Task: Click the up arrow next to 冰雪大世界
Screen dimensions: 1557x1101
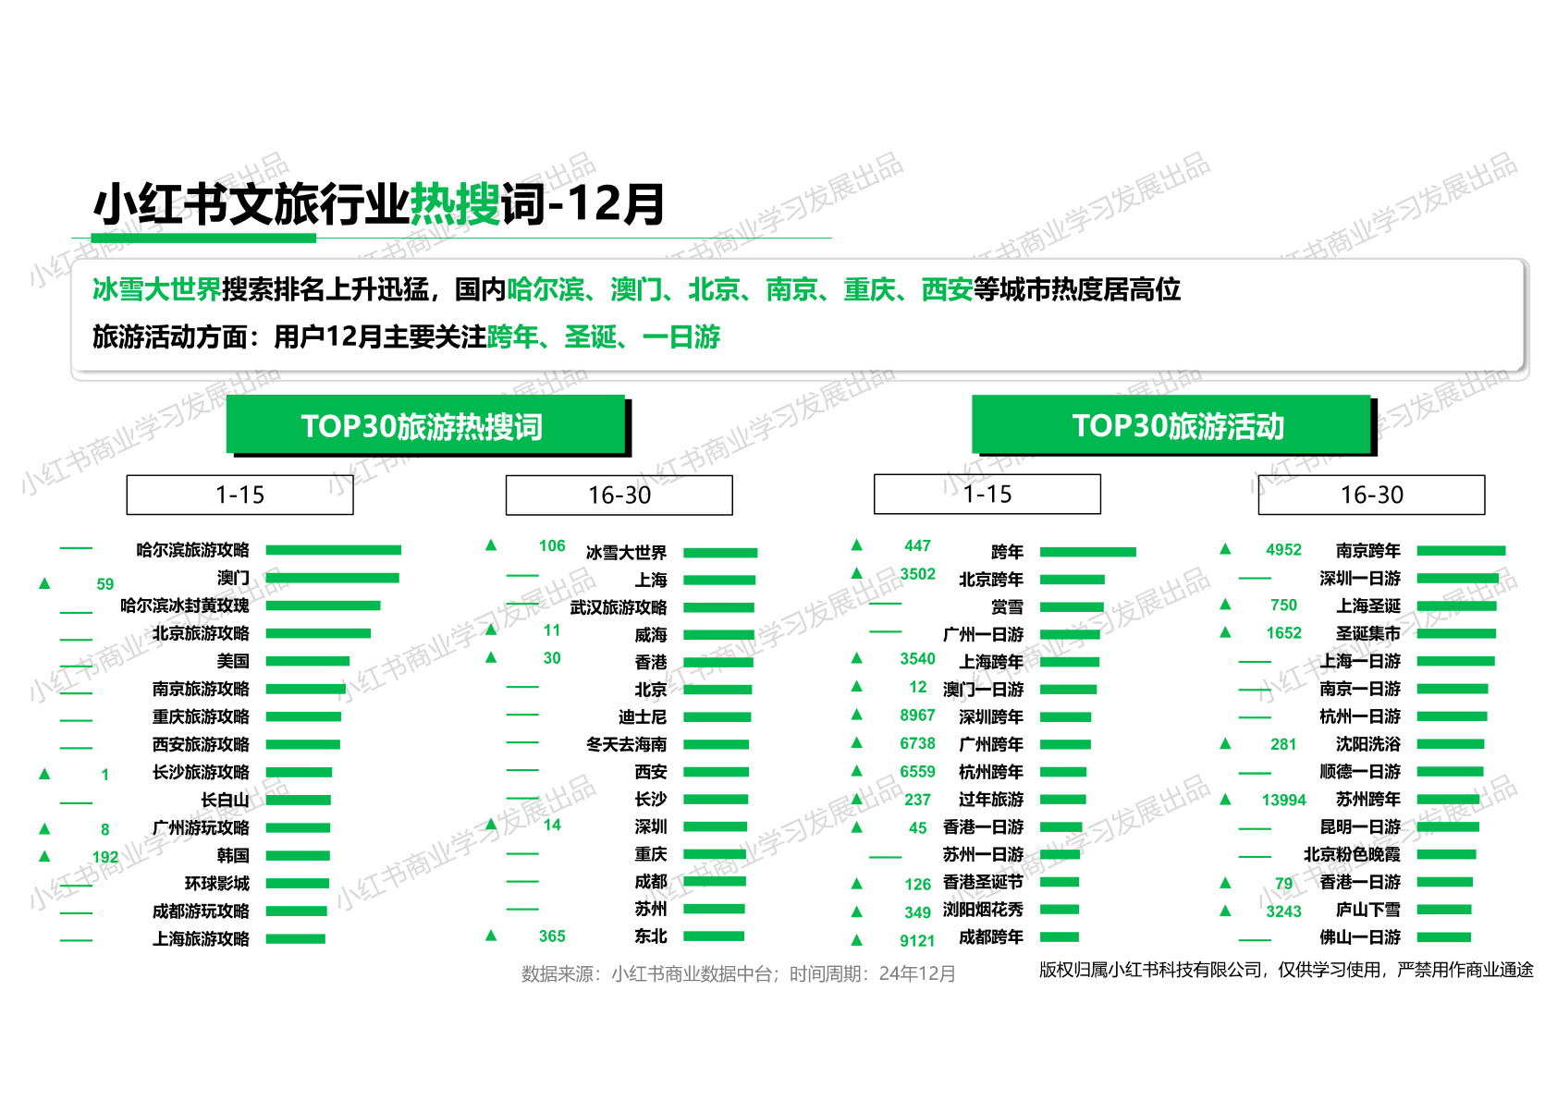Action: (491, 545)
